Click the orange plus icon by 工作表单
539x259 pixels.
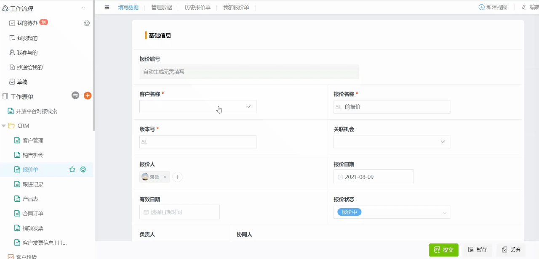(x=88, y=95)
